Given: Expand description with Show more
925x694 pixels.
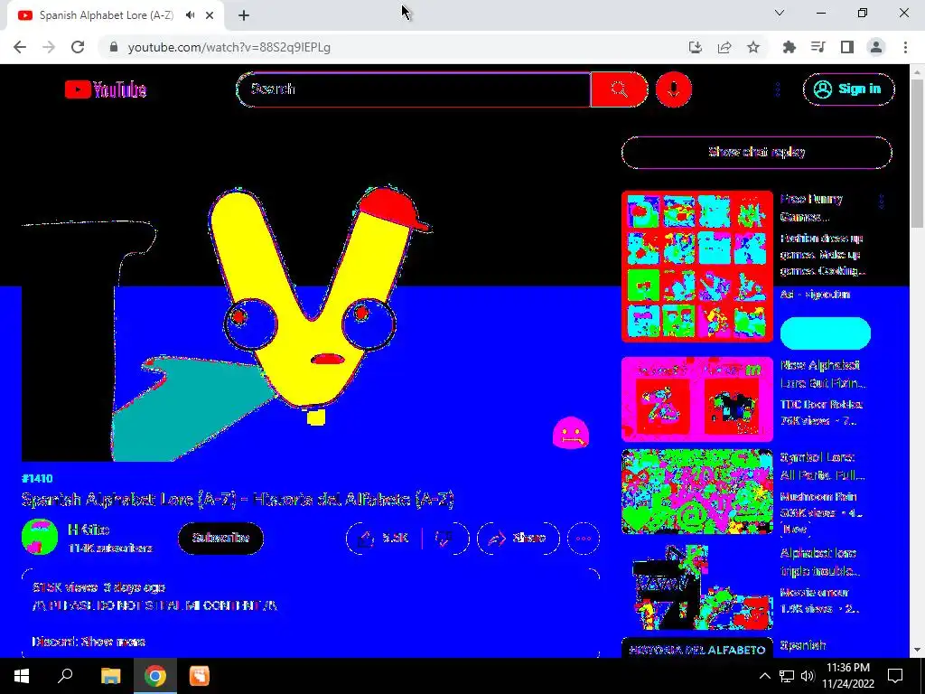Looking at the screenshot, I should click(x=113, y=642).
